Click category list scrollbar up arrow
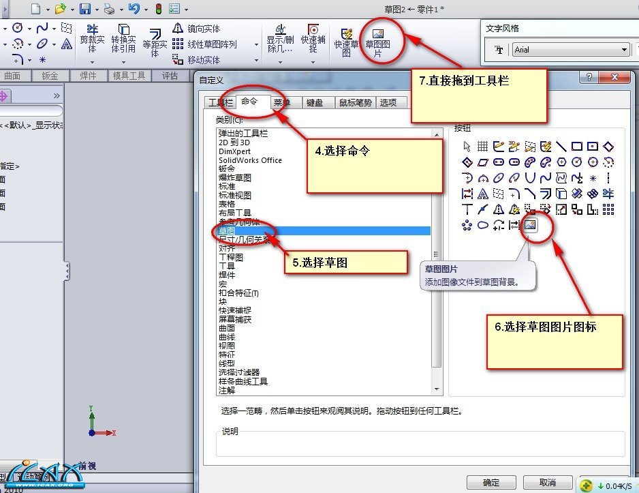This screenshot has height=493, width=639. (437, 134)
